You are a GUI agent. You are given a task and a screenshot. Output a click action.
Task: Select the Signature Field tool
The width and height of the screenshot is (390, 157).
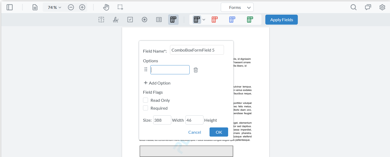pyautogui.click(x=116, y=19)
